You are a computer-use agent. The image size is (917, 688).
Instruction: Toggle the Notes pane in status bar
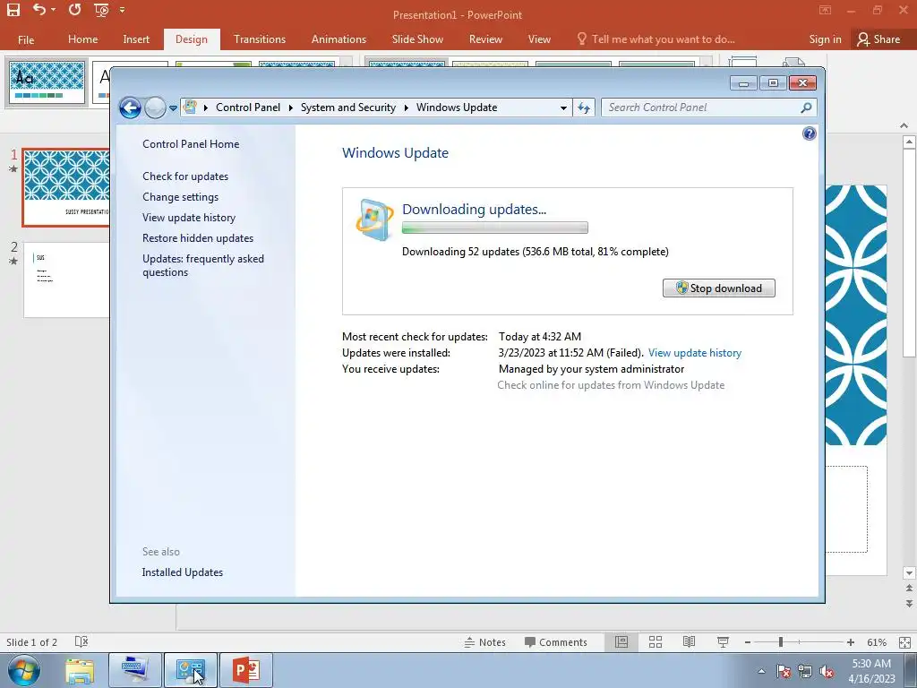point(484,642)
